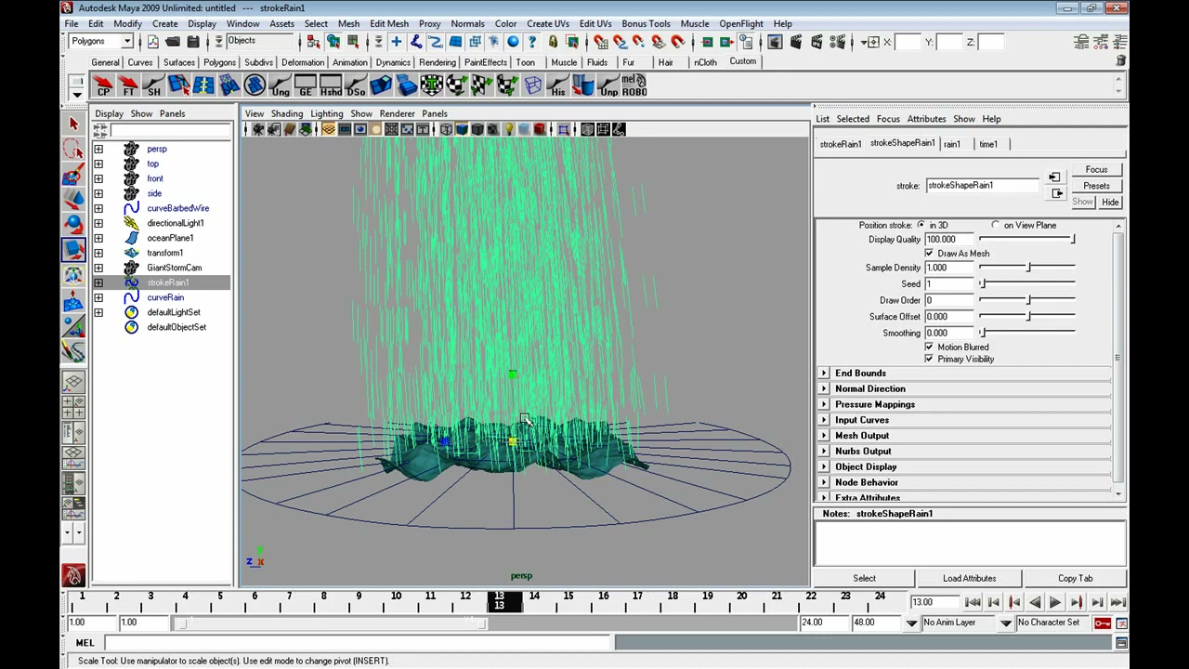
Task: Expand the Input Curves section
Action: point(824,420)
